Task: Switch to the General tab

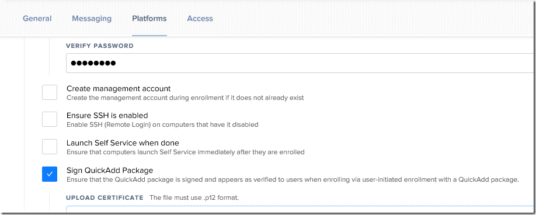Action: click(37, 19)
